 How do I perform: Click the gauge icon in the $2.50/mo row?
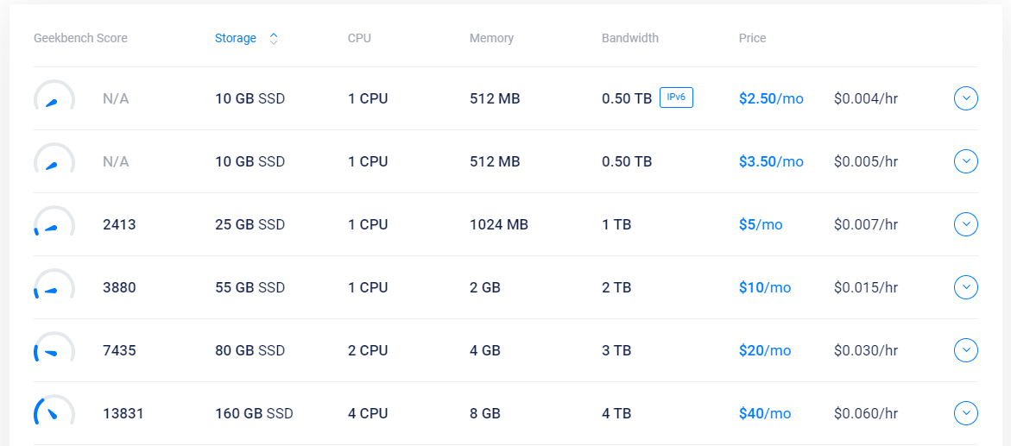pos(54,97)
